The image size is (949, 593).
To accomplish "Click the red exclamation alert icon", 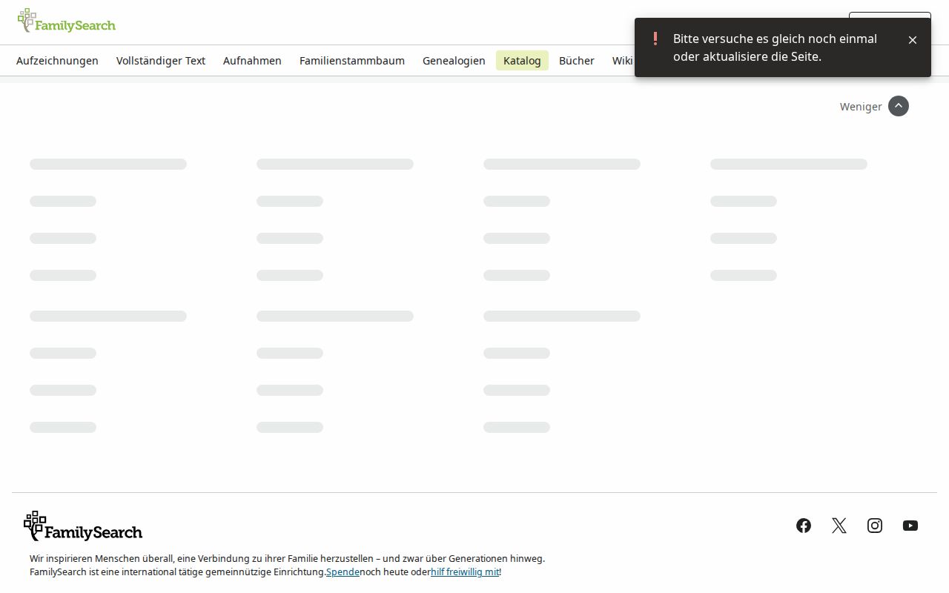I will [x=655, y=39].
